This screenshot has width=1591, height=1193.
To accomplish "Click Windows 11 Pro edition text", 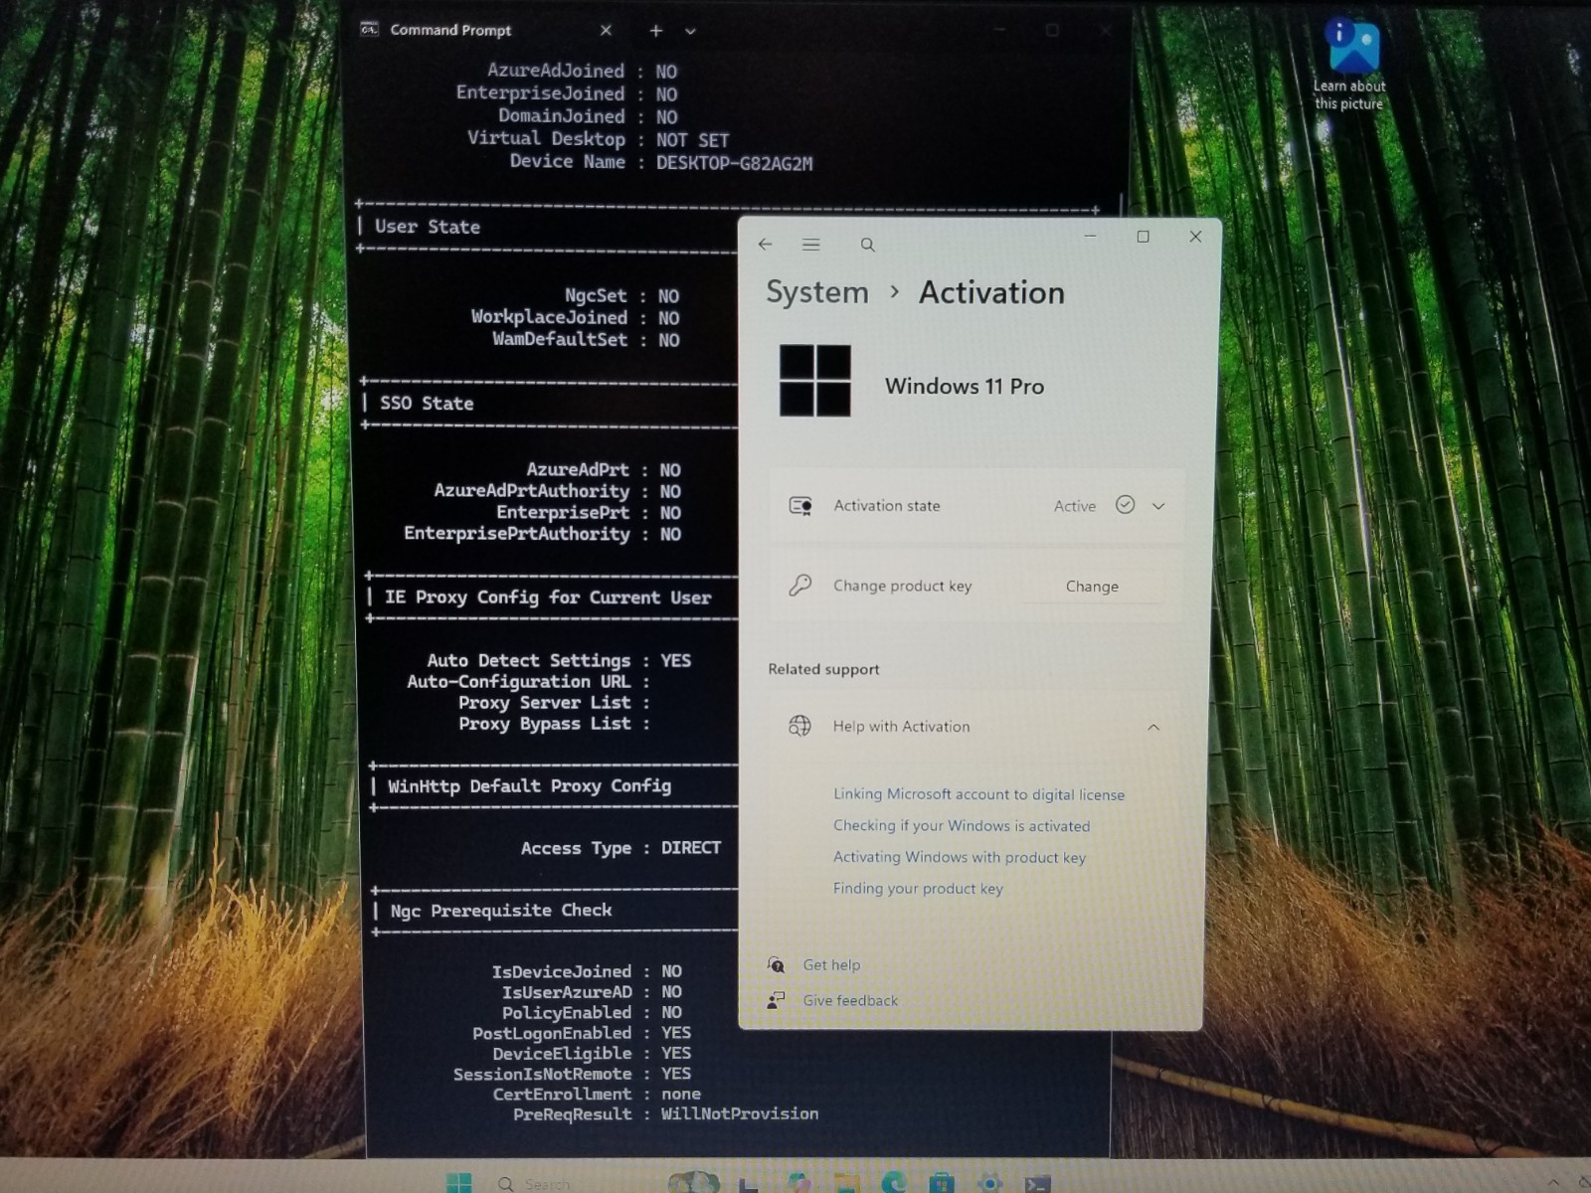I will click(x=965, y=387).
